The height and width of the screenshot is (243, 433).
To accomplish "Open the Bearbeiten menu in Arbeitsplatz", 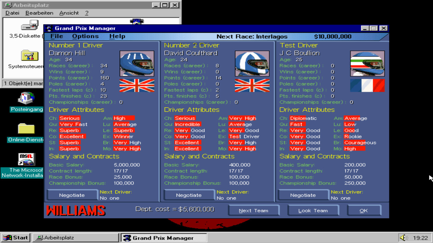I will click(x=39, y=13).
